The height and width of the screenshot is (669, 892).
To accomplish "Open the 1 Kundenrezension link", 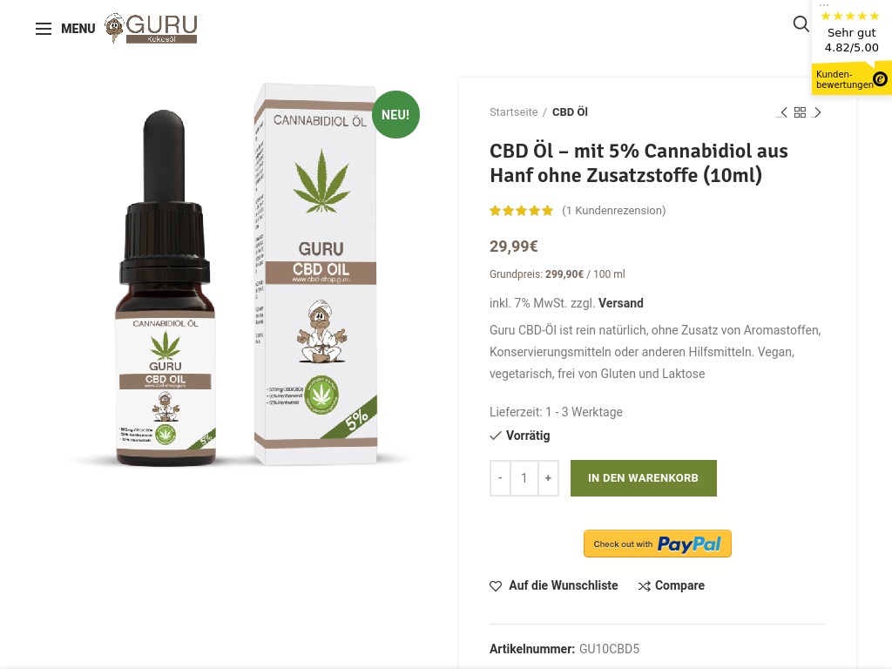I will coord(614,211).
